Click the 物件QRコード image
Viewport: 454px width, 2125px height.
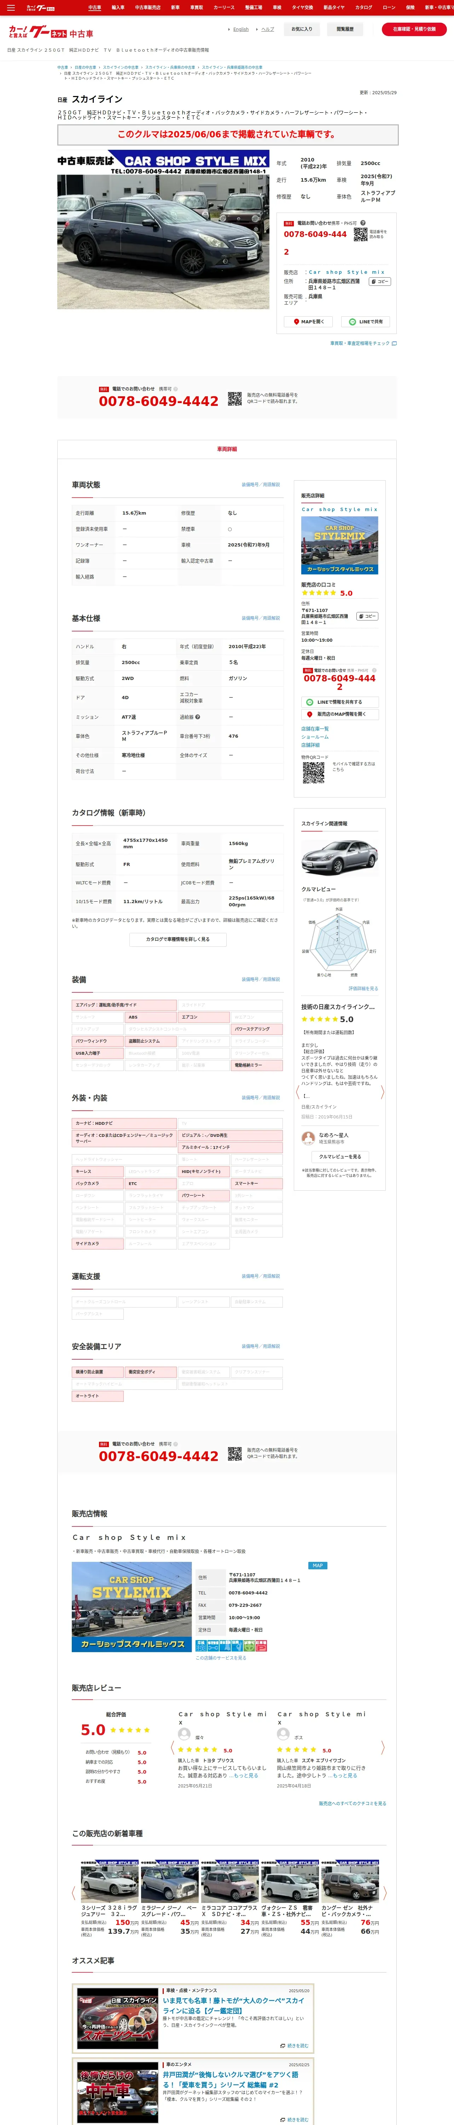tap(313, 772)
